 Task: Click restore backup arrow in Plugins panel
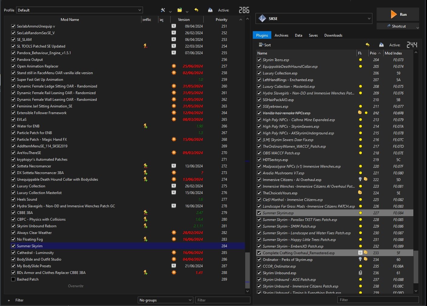(368, 45)
